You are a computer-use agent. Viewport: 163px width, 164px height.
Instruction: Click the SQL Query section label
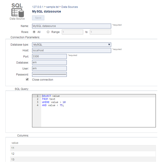(22, 89)
